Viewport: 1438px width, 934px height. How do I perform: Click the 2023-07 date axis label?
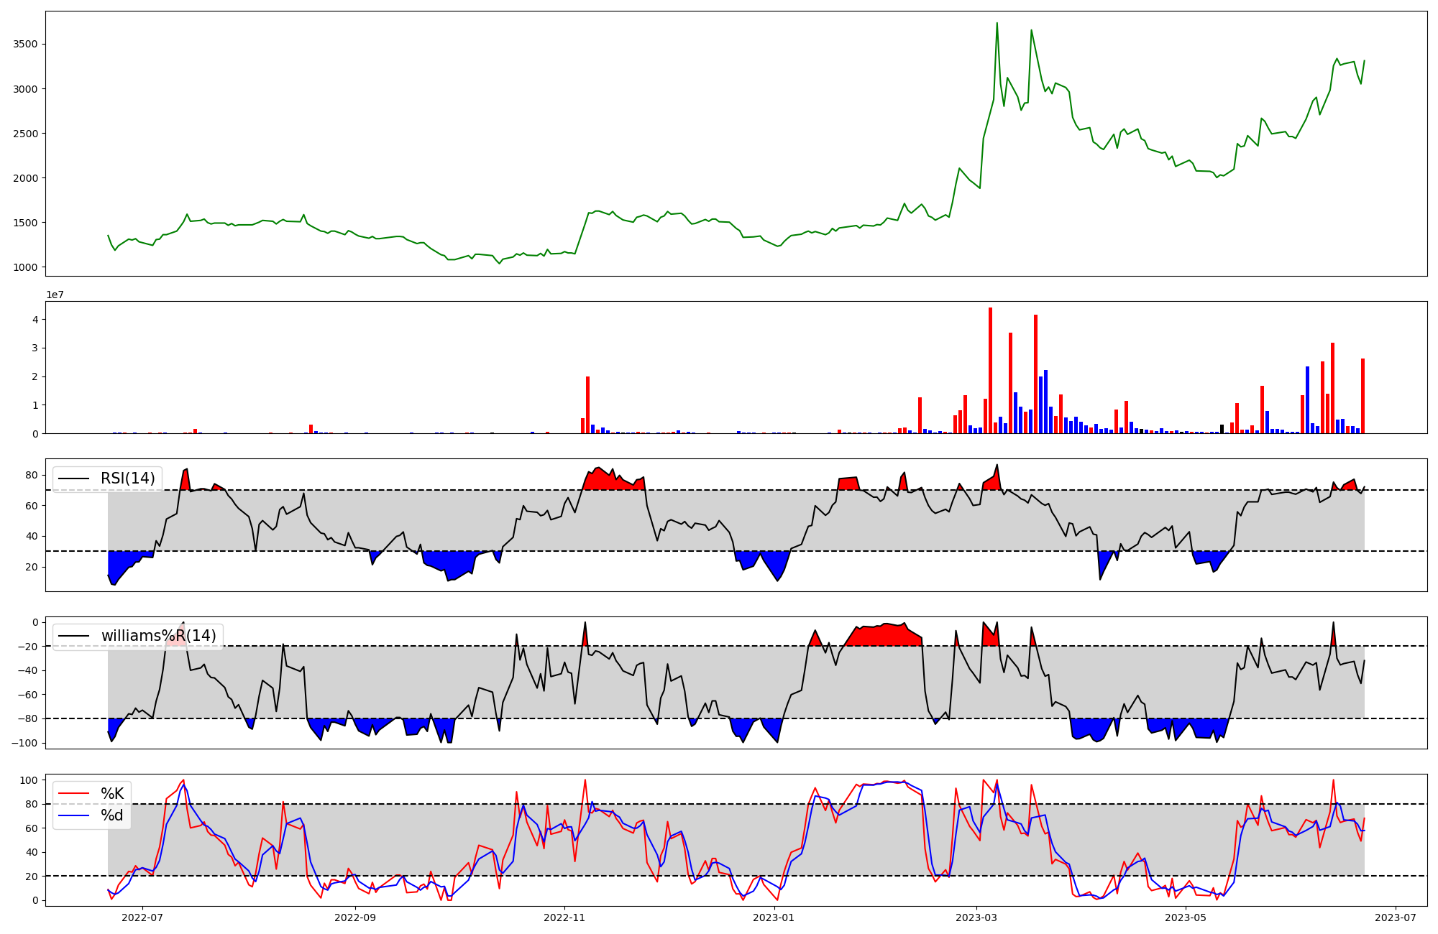click(x=1396, y=917)
